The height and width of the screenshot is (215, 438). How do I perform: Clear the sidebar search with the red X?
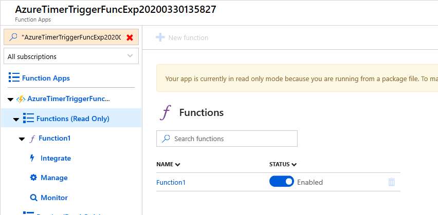(130, 37)
